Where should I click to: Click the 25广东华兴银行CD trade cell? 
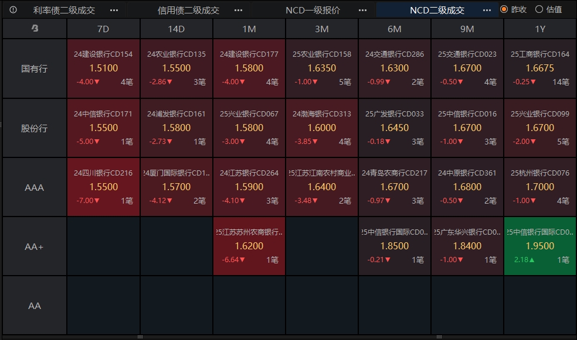point(467,246)
